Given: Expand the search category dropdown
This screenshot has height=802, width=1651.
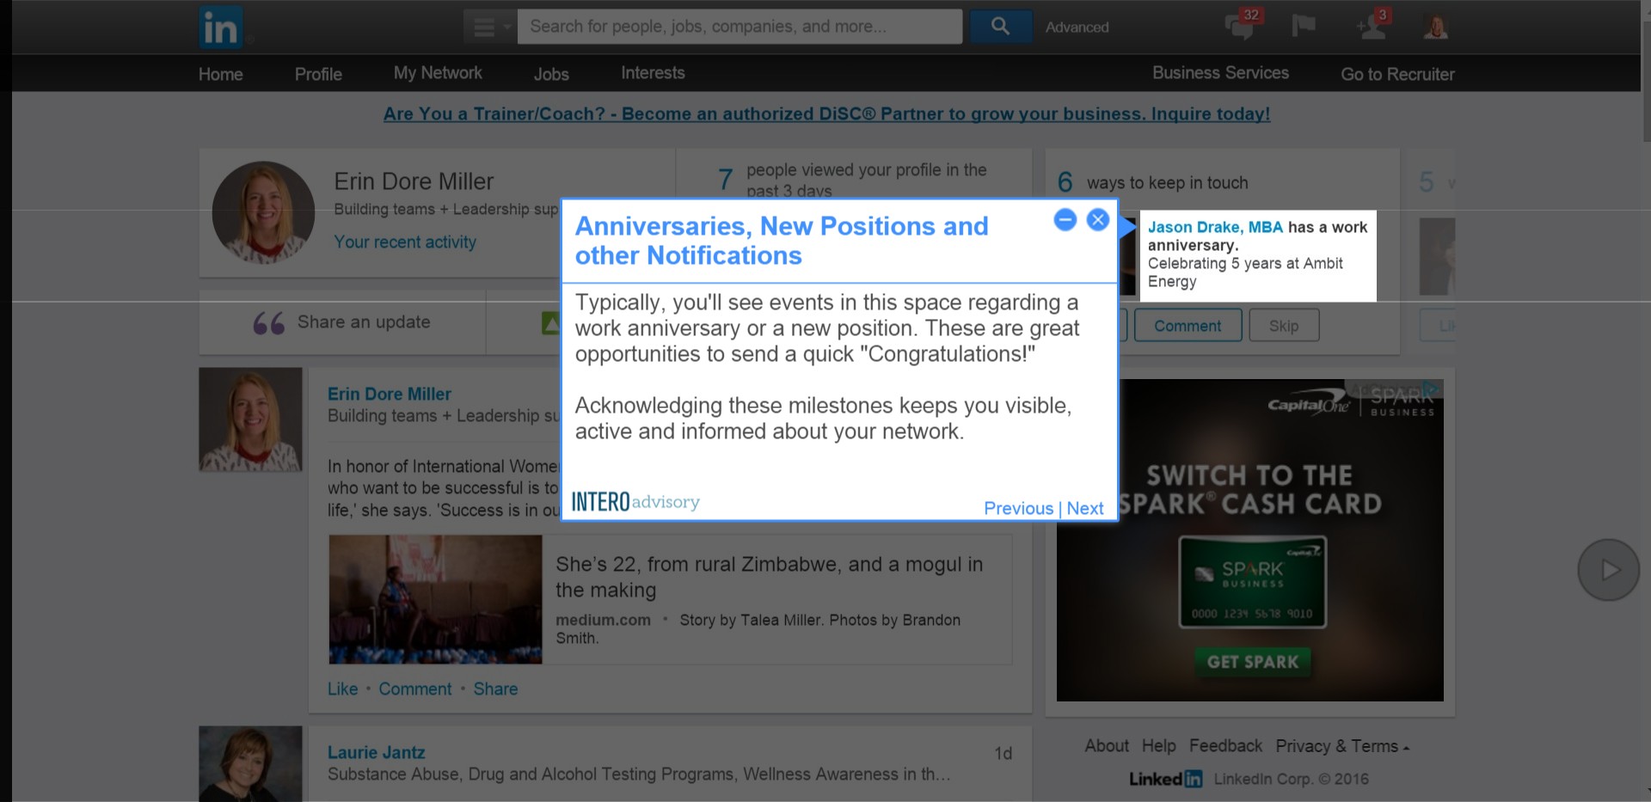Looking at the screenshot, I should tap(490, 27).
